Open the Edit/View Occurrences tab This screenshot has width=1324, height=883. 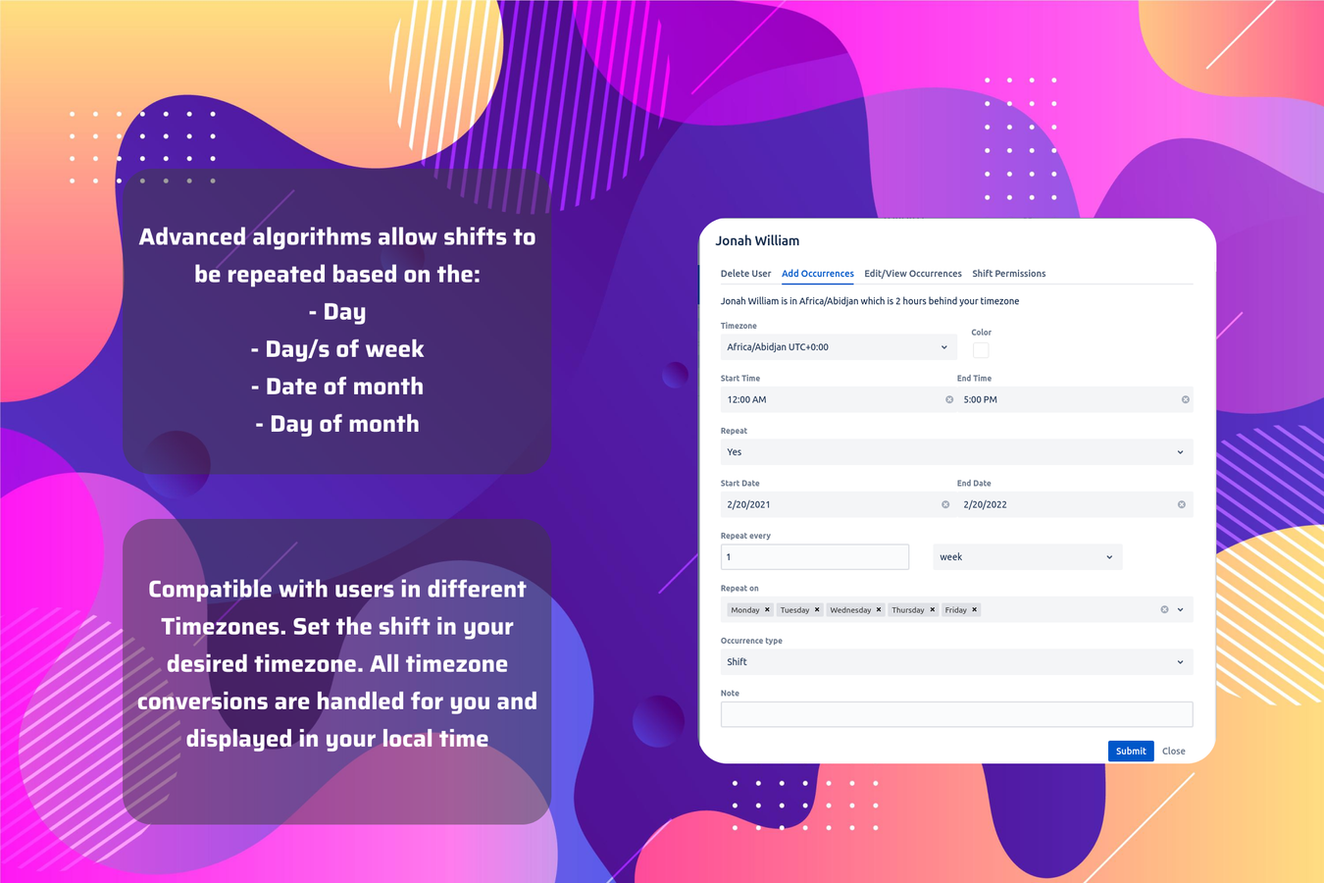tap(912, 274)
